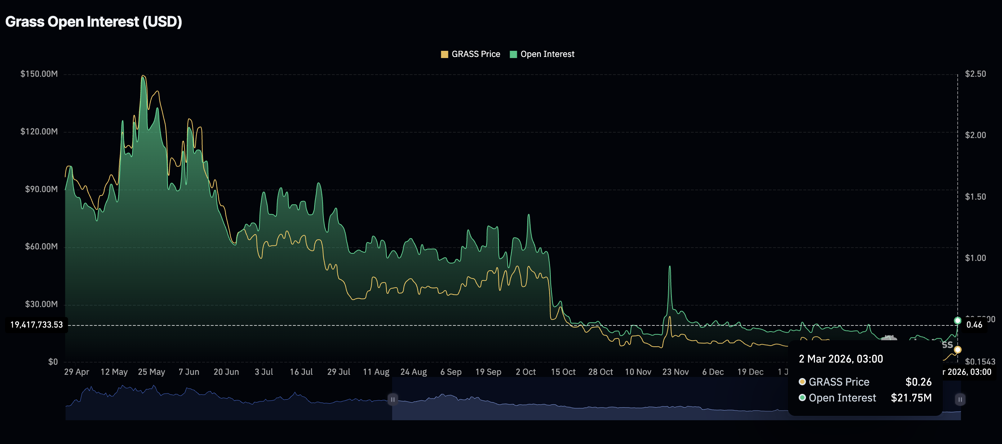The image size is (1002, 444).
Task: Click the tooltip date 2 Mar 2026, 03:00
Action: pos(841,359)
